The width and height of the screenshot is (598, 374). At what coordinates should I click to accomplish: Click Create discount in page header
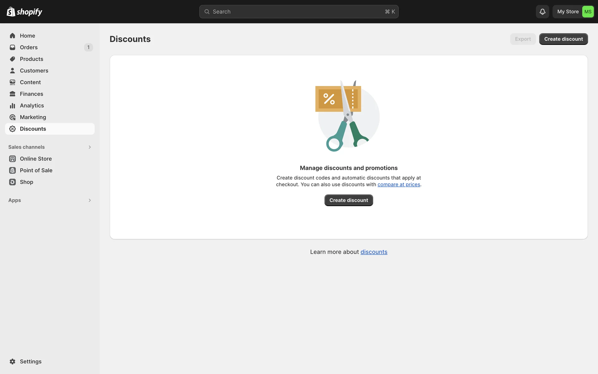(x=563, y=39)
